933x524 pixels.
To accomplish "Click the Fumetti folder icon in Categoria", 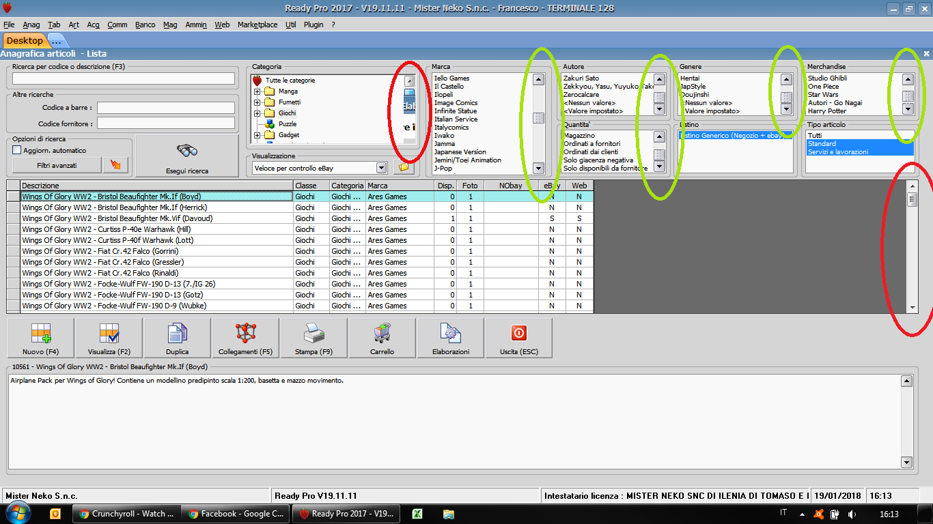I will [269, 102].
